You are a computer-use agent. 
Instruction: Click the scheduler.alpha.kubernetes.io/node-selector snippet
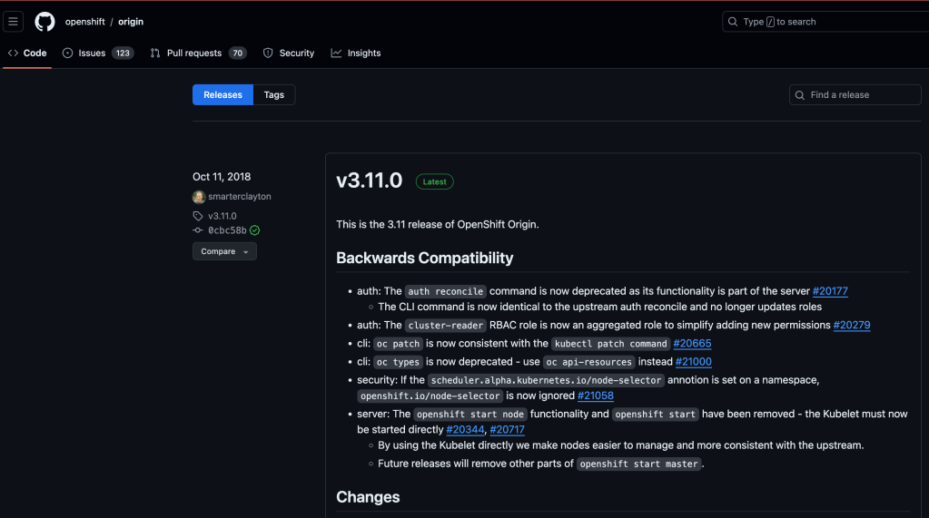(x=547, y=380)
